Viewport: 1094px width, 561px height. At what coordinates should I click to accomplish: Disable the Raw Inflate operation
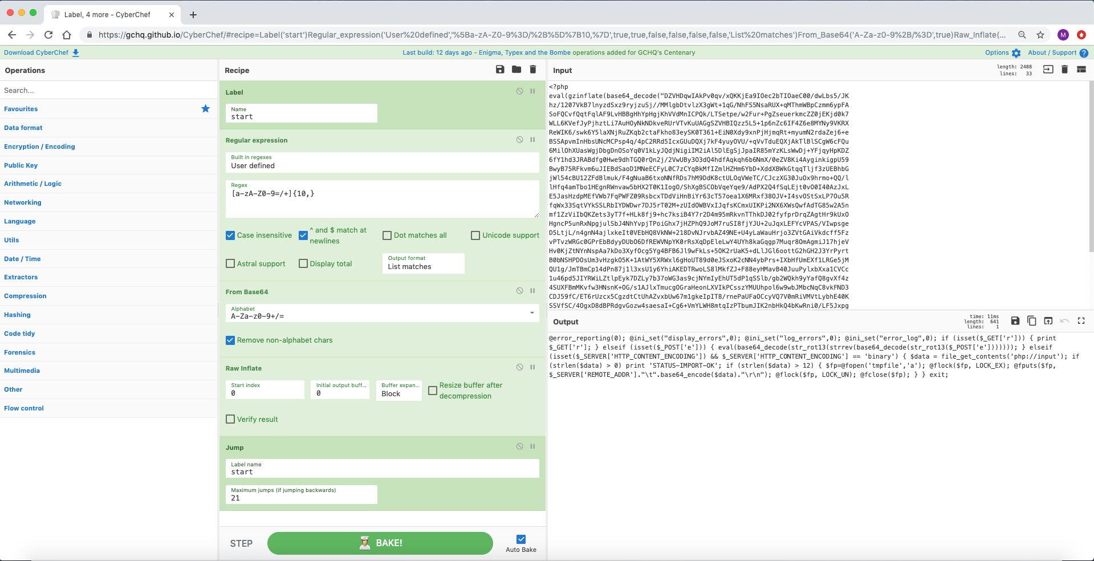click(520, 367)
